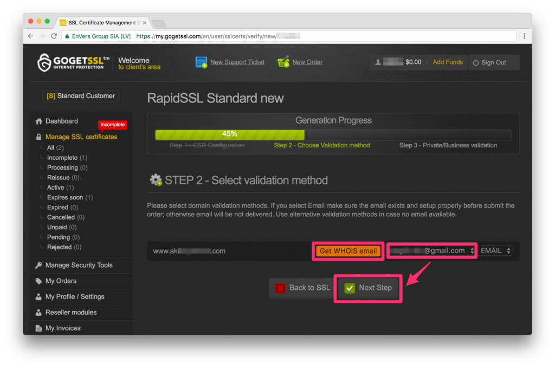Click the green secure padlock icon
This screenshot has height=368, width=555.
coord(67,36)
